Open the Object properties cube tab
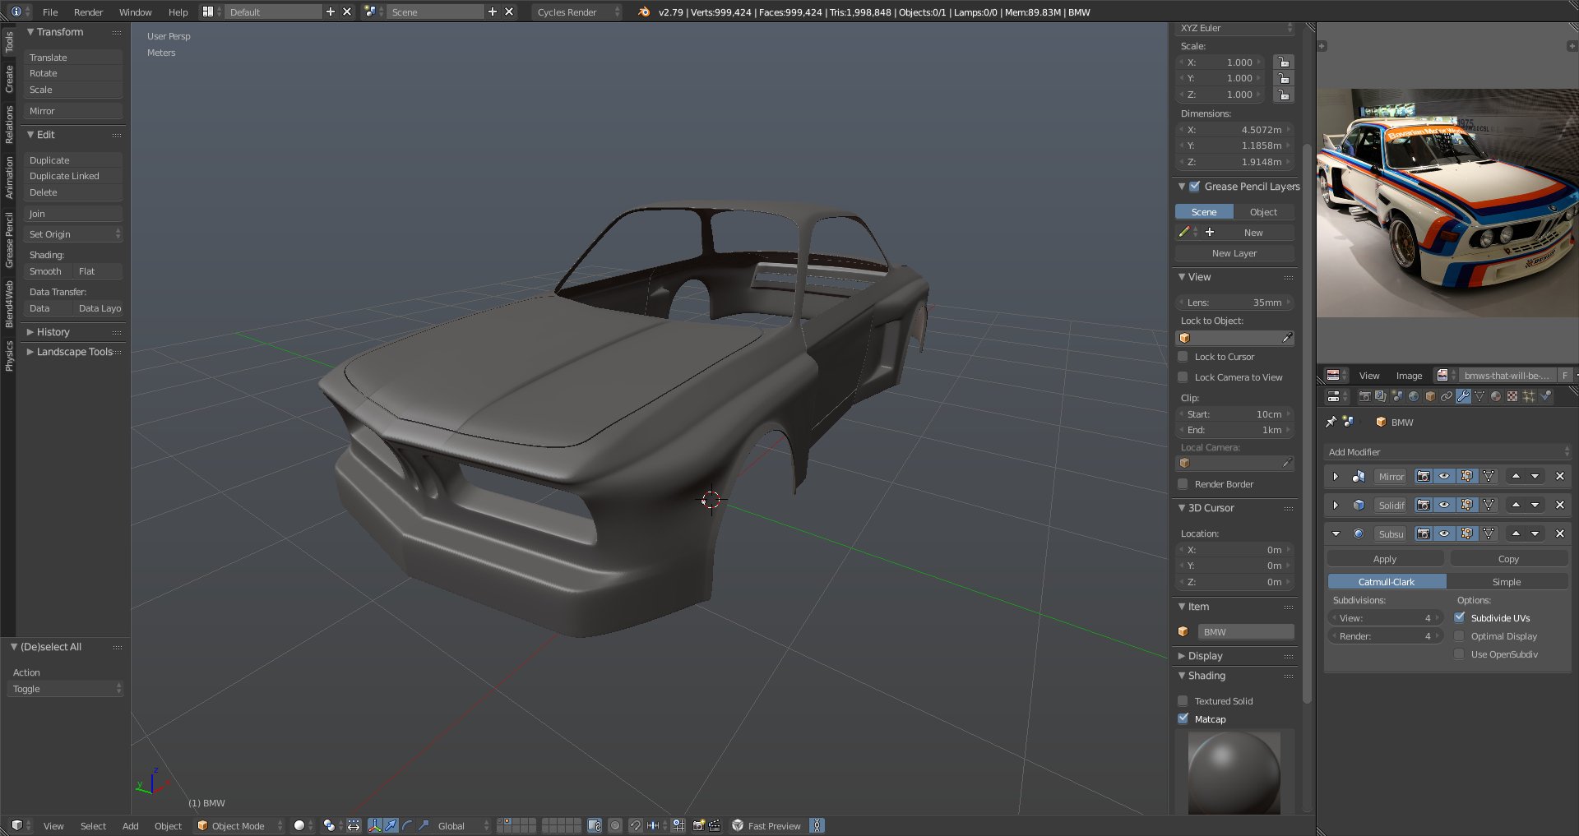Screen dimensions: 1579x836 click(x=1430, y=396)
